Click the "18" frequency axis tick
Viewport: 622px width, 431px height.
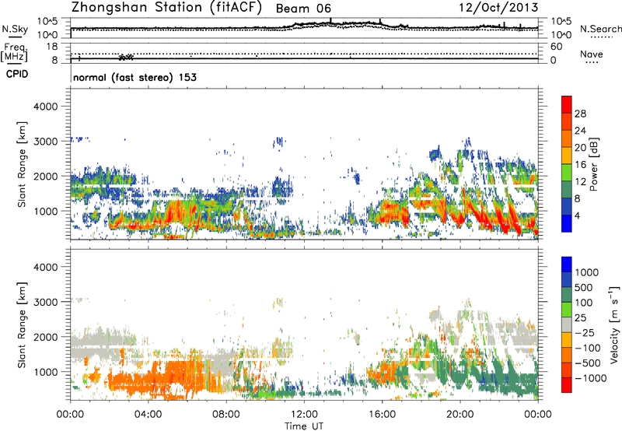[x=52, y=47]
